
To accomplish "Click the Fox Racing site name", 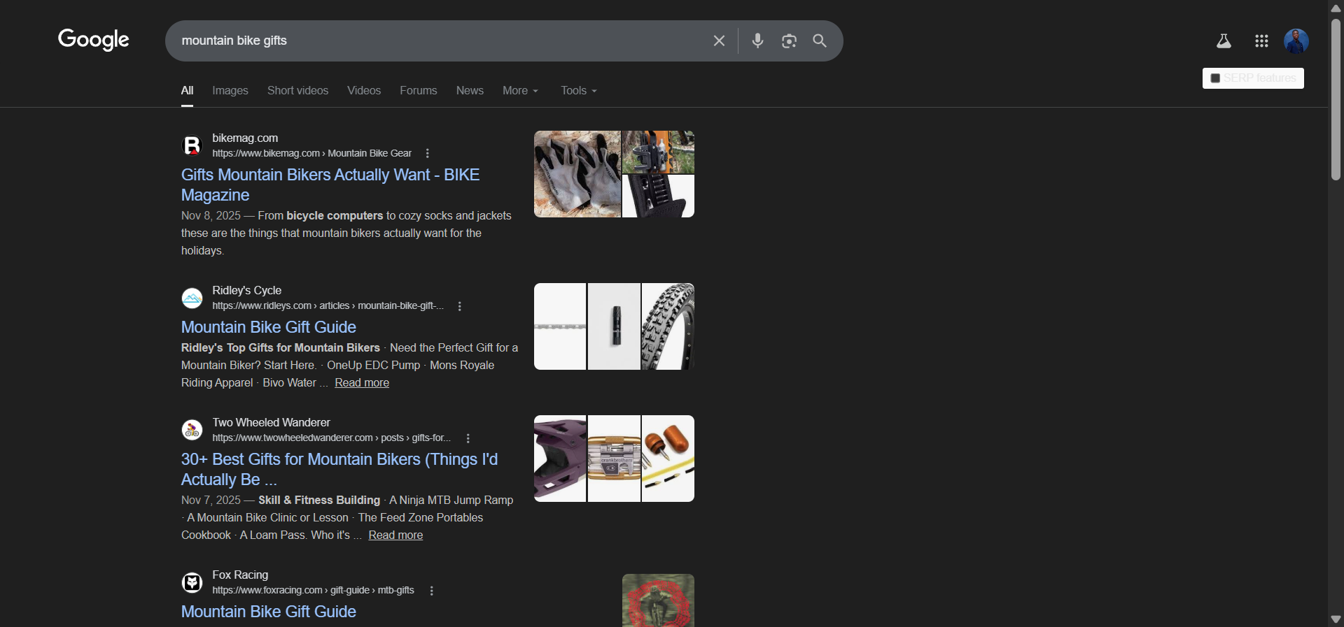I will coord(240,575).
